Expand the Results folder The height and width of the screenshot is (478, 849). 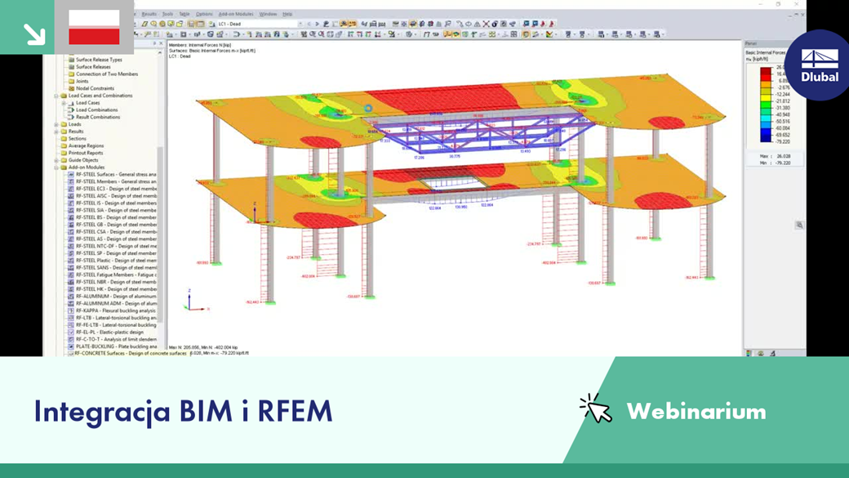(x=56, y=132)
